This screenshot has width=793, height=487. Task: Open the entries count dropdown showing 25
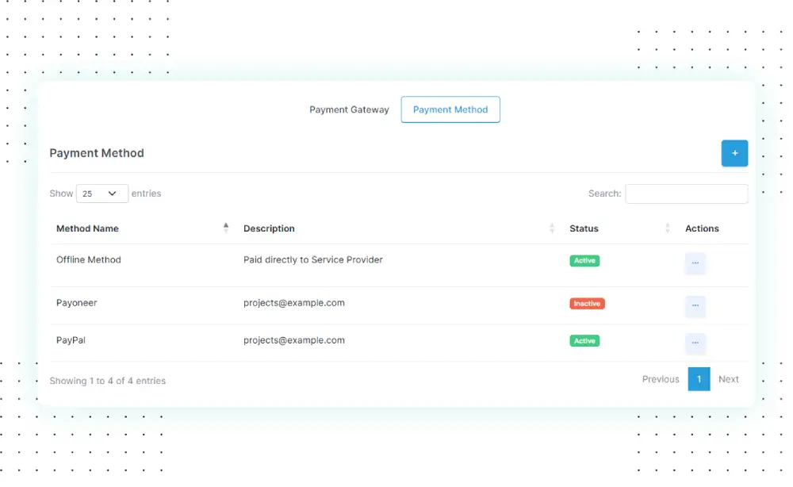point(102,193)
